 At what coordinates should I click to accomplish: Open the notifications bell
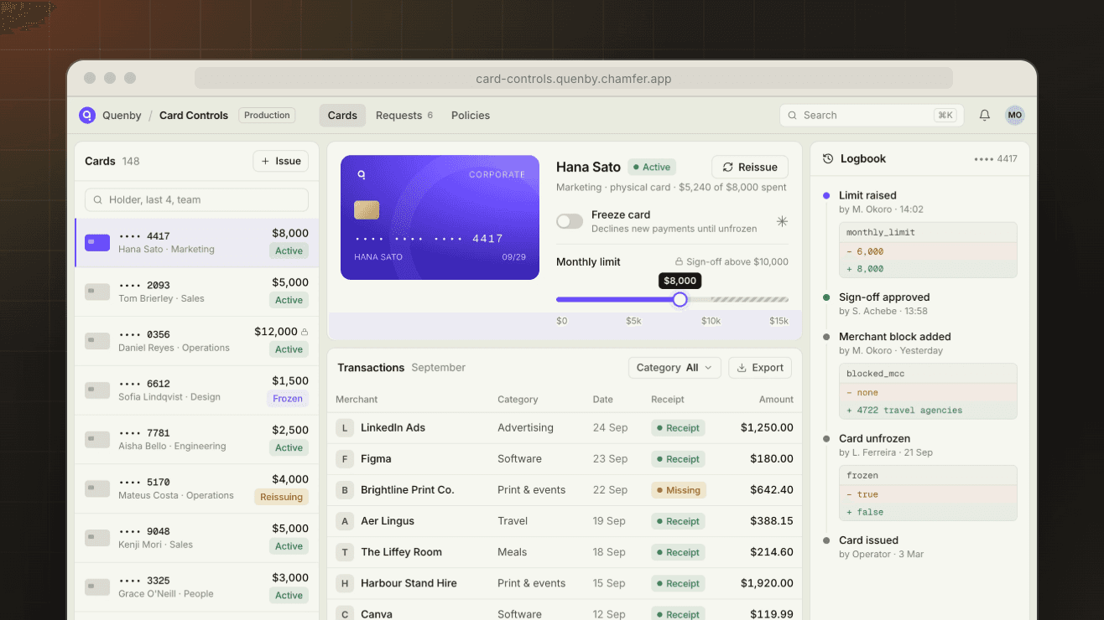tap(985, 116)
